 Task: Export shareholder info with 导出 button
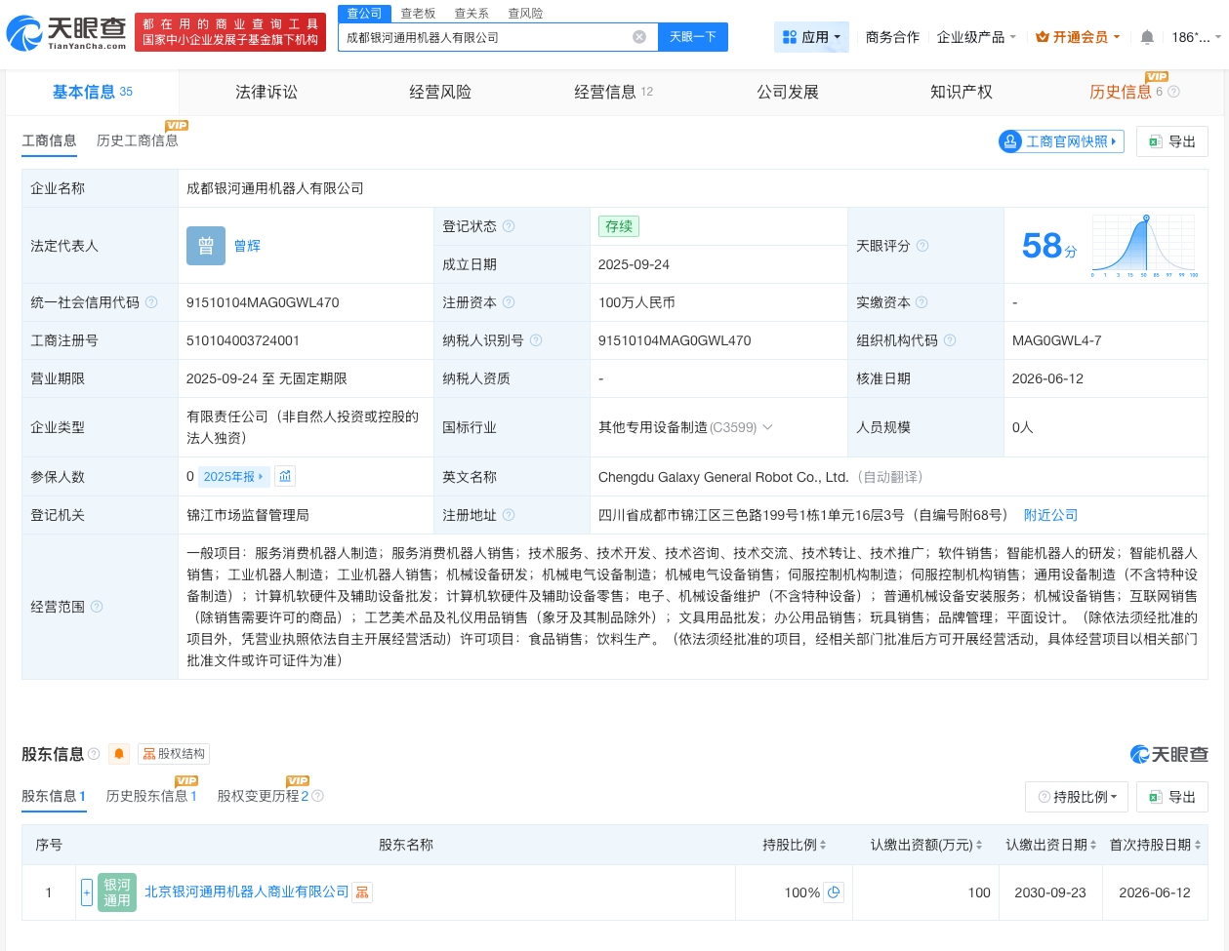click(1172, 797)
